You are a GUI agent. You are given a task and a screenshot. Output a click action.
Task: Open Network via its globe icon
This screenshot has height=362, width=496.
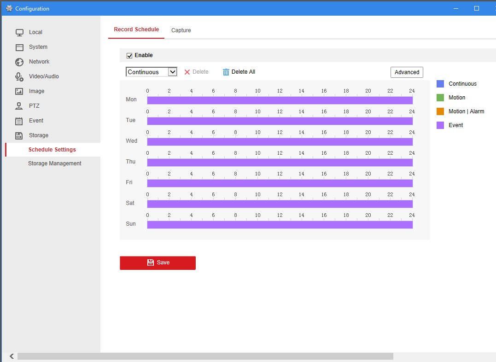(x=19, y=62)
